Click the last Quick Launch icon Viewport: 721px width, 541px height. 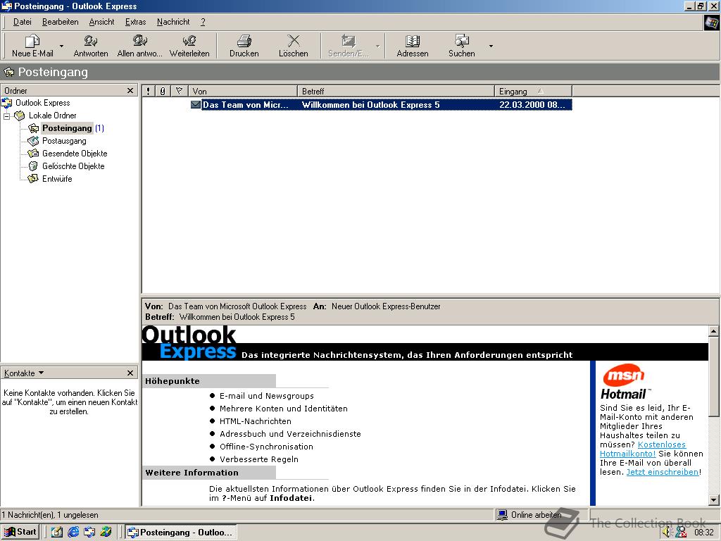tap(106, 533)
